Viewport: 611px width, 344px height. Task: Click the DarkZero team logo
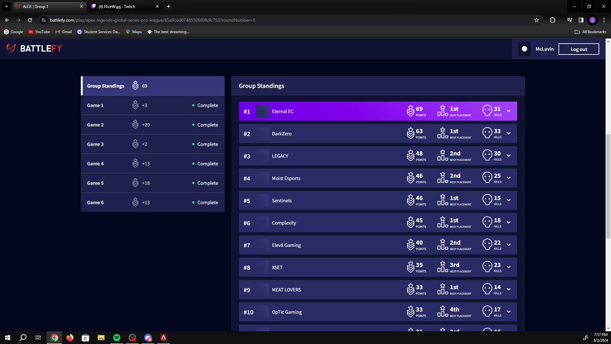pyautogui.click(x=262, y=134)
